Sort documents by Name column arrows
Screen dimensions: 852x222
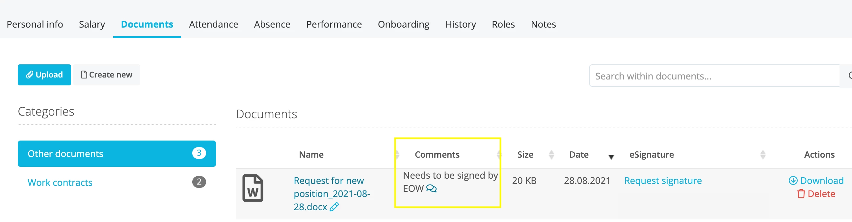point(397,154)
